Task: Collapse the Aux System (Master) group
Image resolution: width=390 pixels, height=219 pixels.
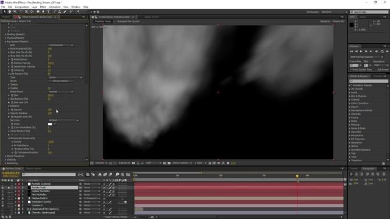Action: [5, 42]
